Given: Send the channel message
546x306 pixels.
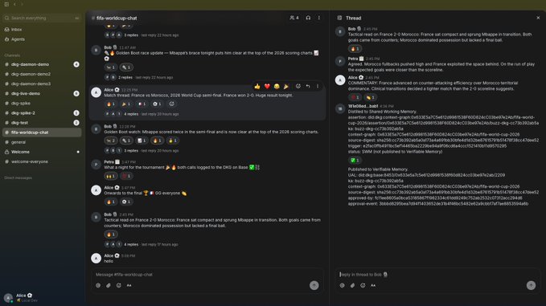Looking at the screenshot, I should [x=314, y=285].
